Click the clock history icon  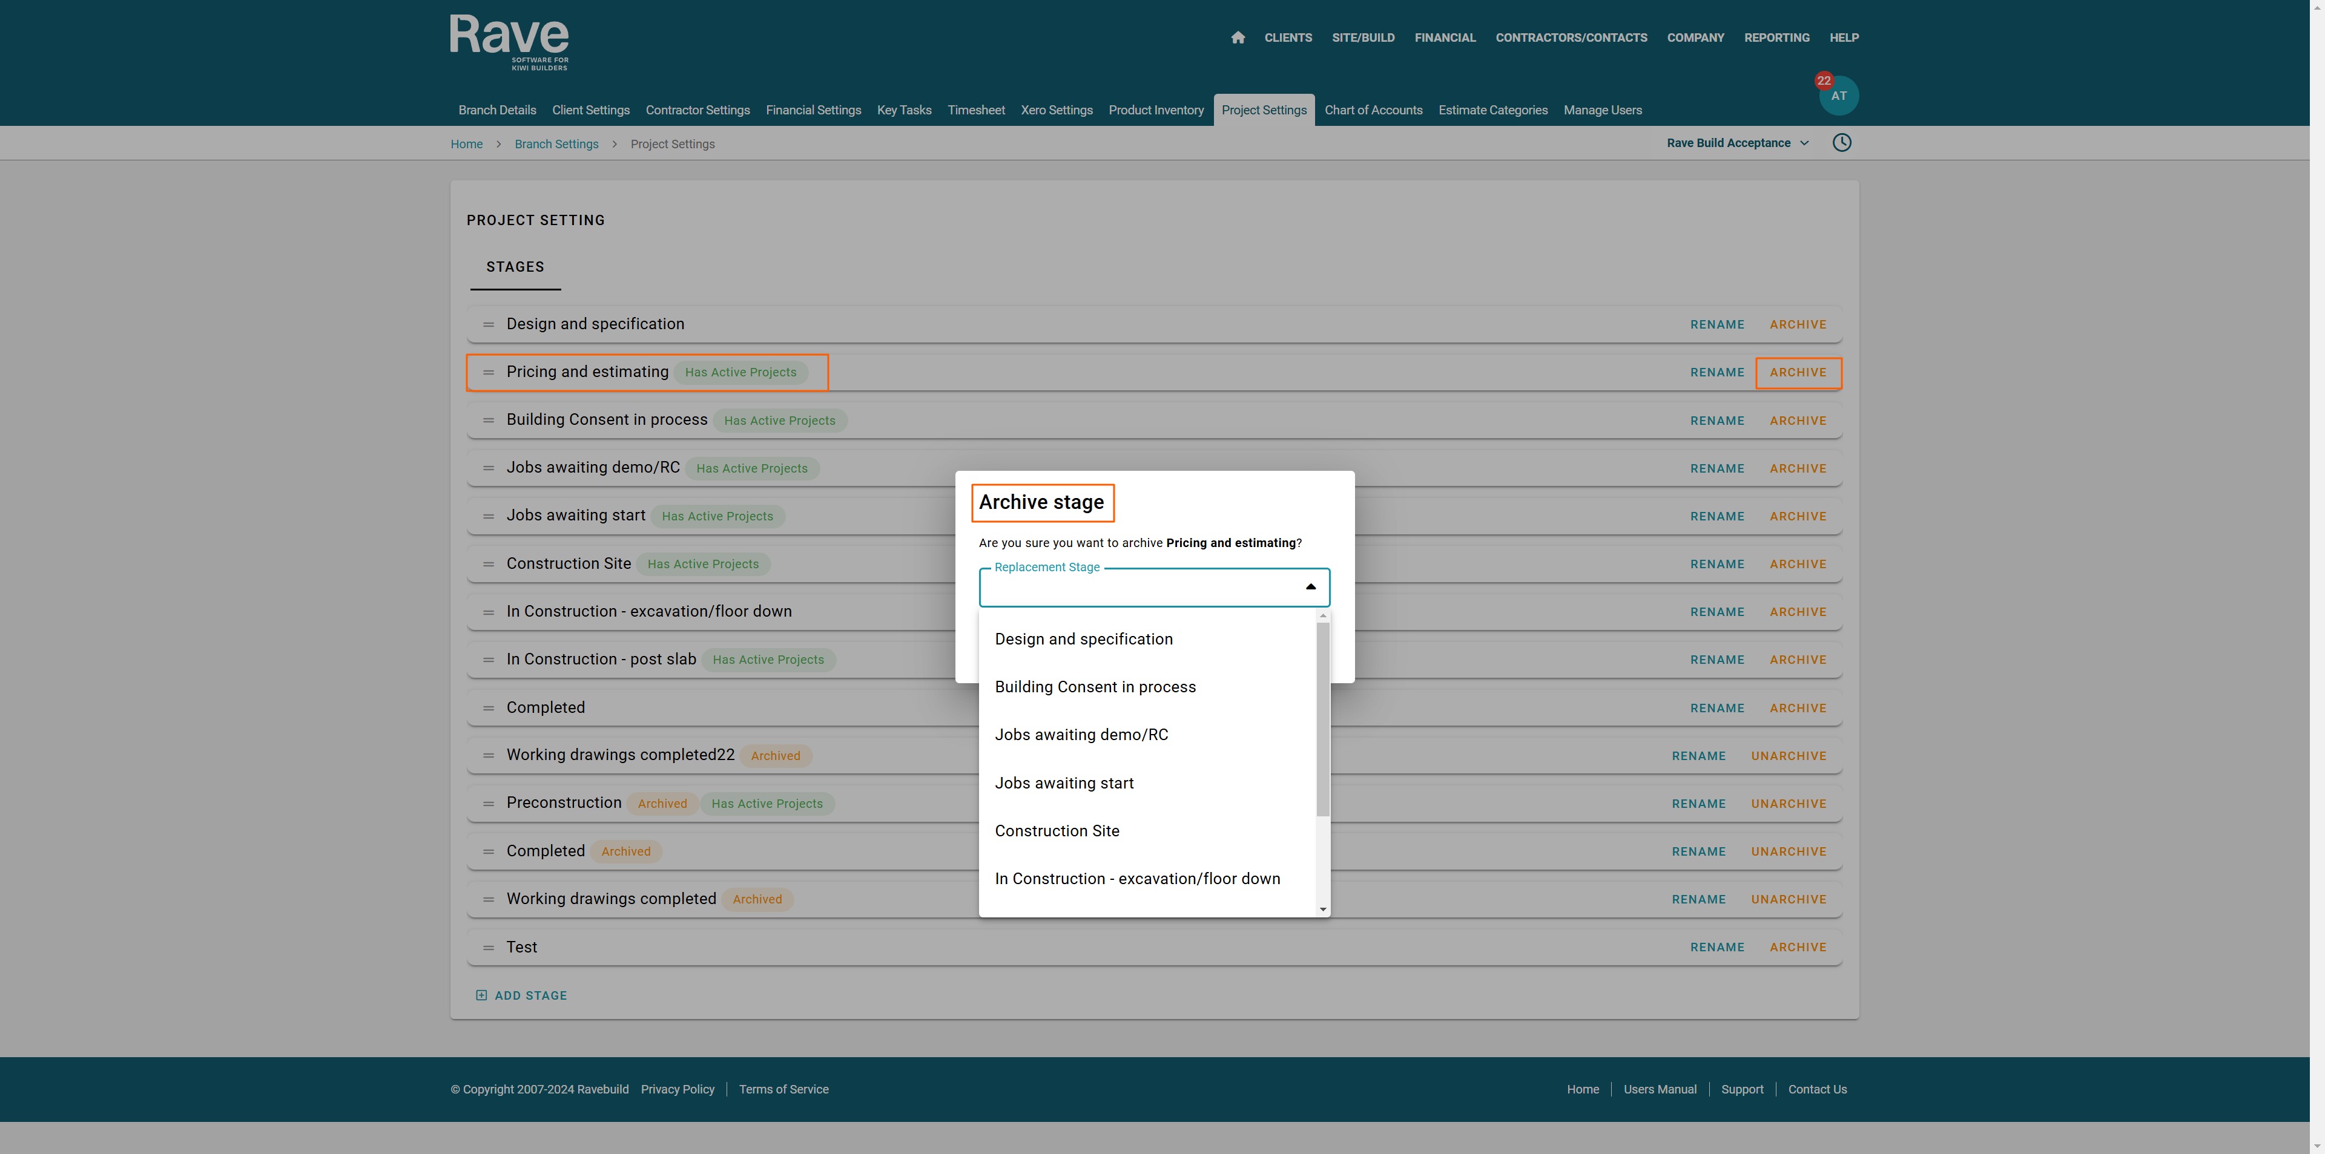coord(1841,143)
